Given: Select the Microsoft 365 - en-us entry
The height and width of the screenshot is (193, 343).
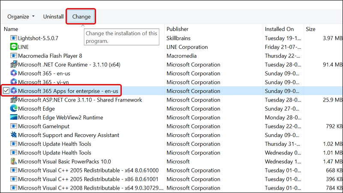Looking at the screenshot, I should pos(44,73).
